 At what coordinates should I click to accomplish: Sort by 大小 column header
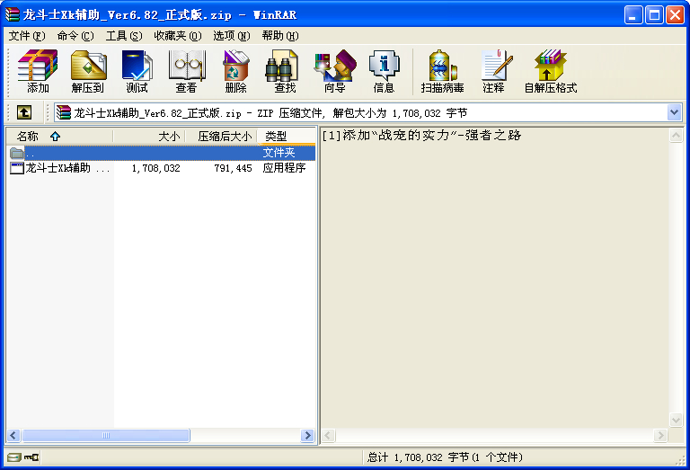pyautogui.click(x=149, y=137)
